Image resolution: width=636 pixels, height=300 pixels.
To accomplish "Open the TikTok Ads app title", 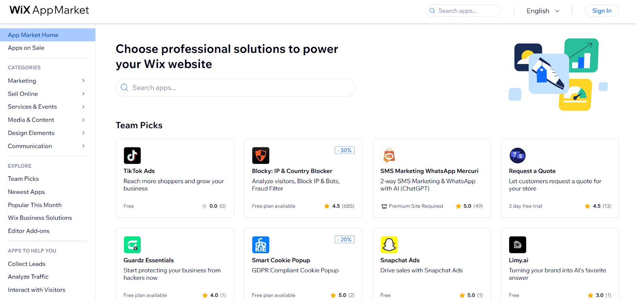I will click(139, 171).
